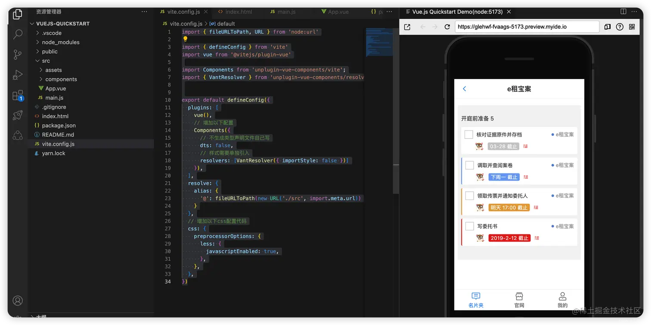This screenshot has width=651, height=325.
Task: Switch to the main.js editor tab
Action: 283,12
